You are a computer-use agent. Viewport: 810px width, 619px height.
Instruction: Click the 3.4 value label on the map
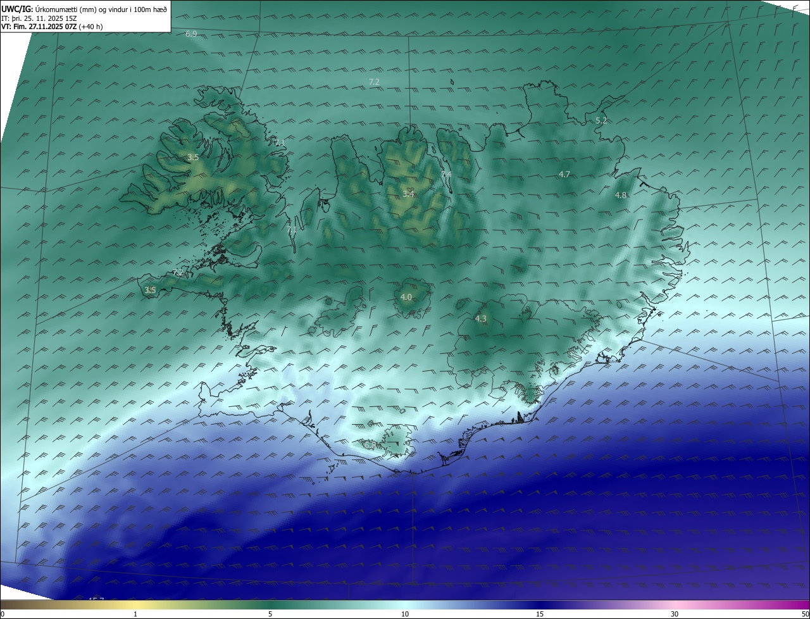point(408,194)
